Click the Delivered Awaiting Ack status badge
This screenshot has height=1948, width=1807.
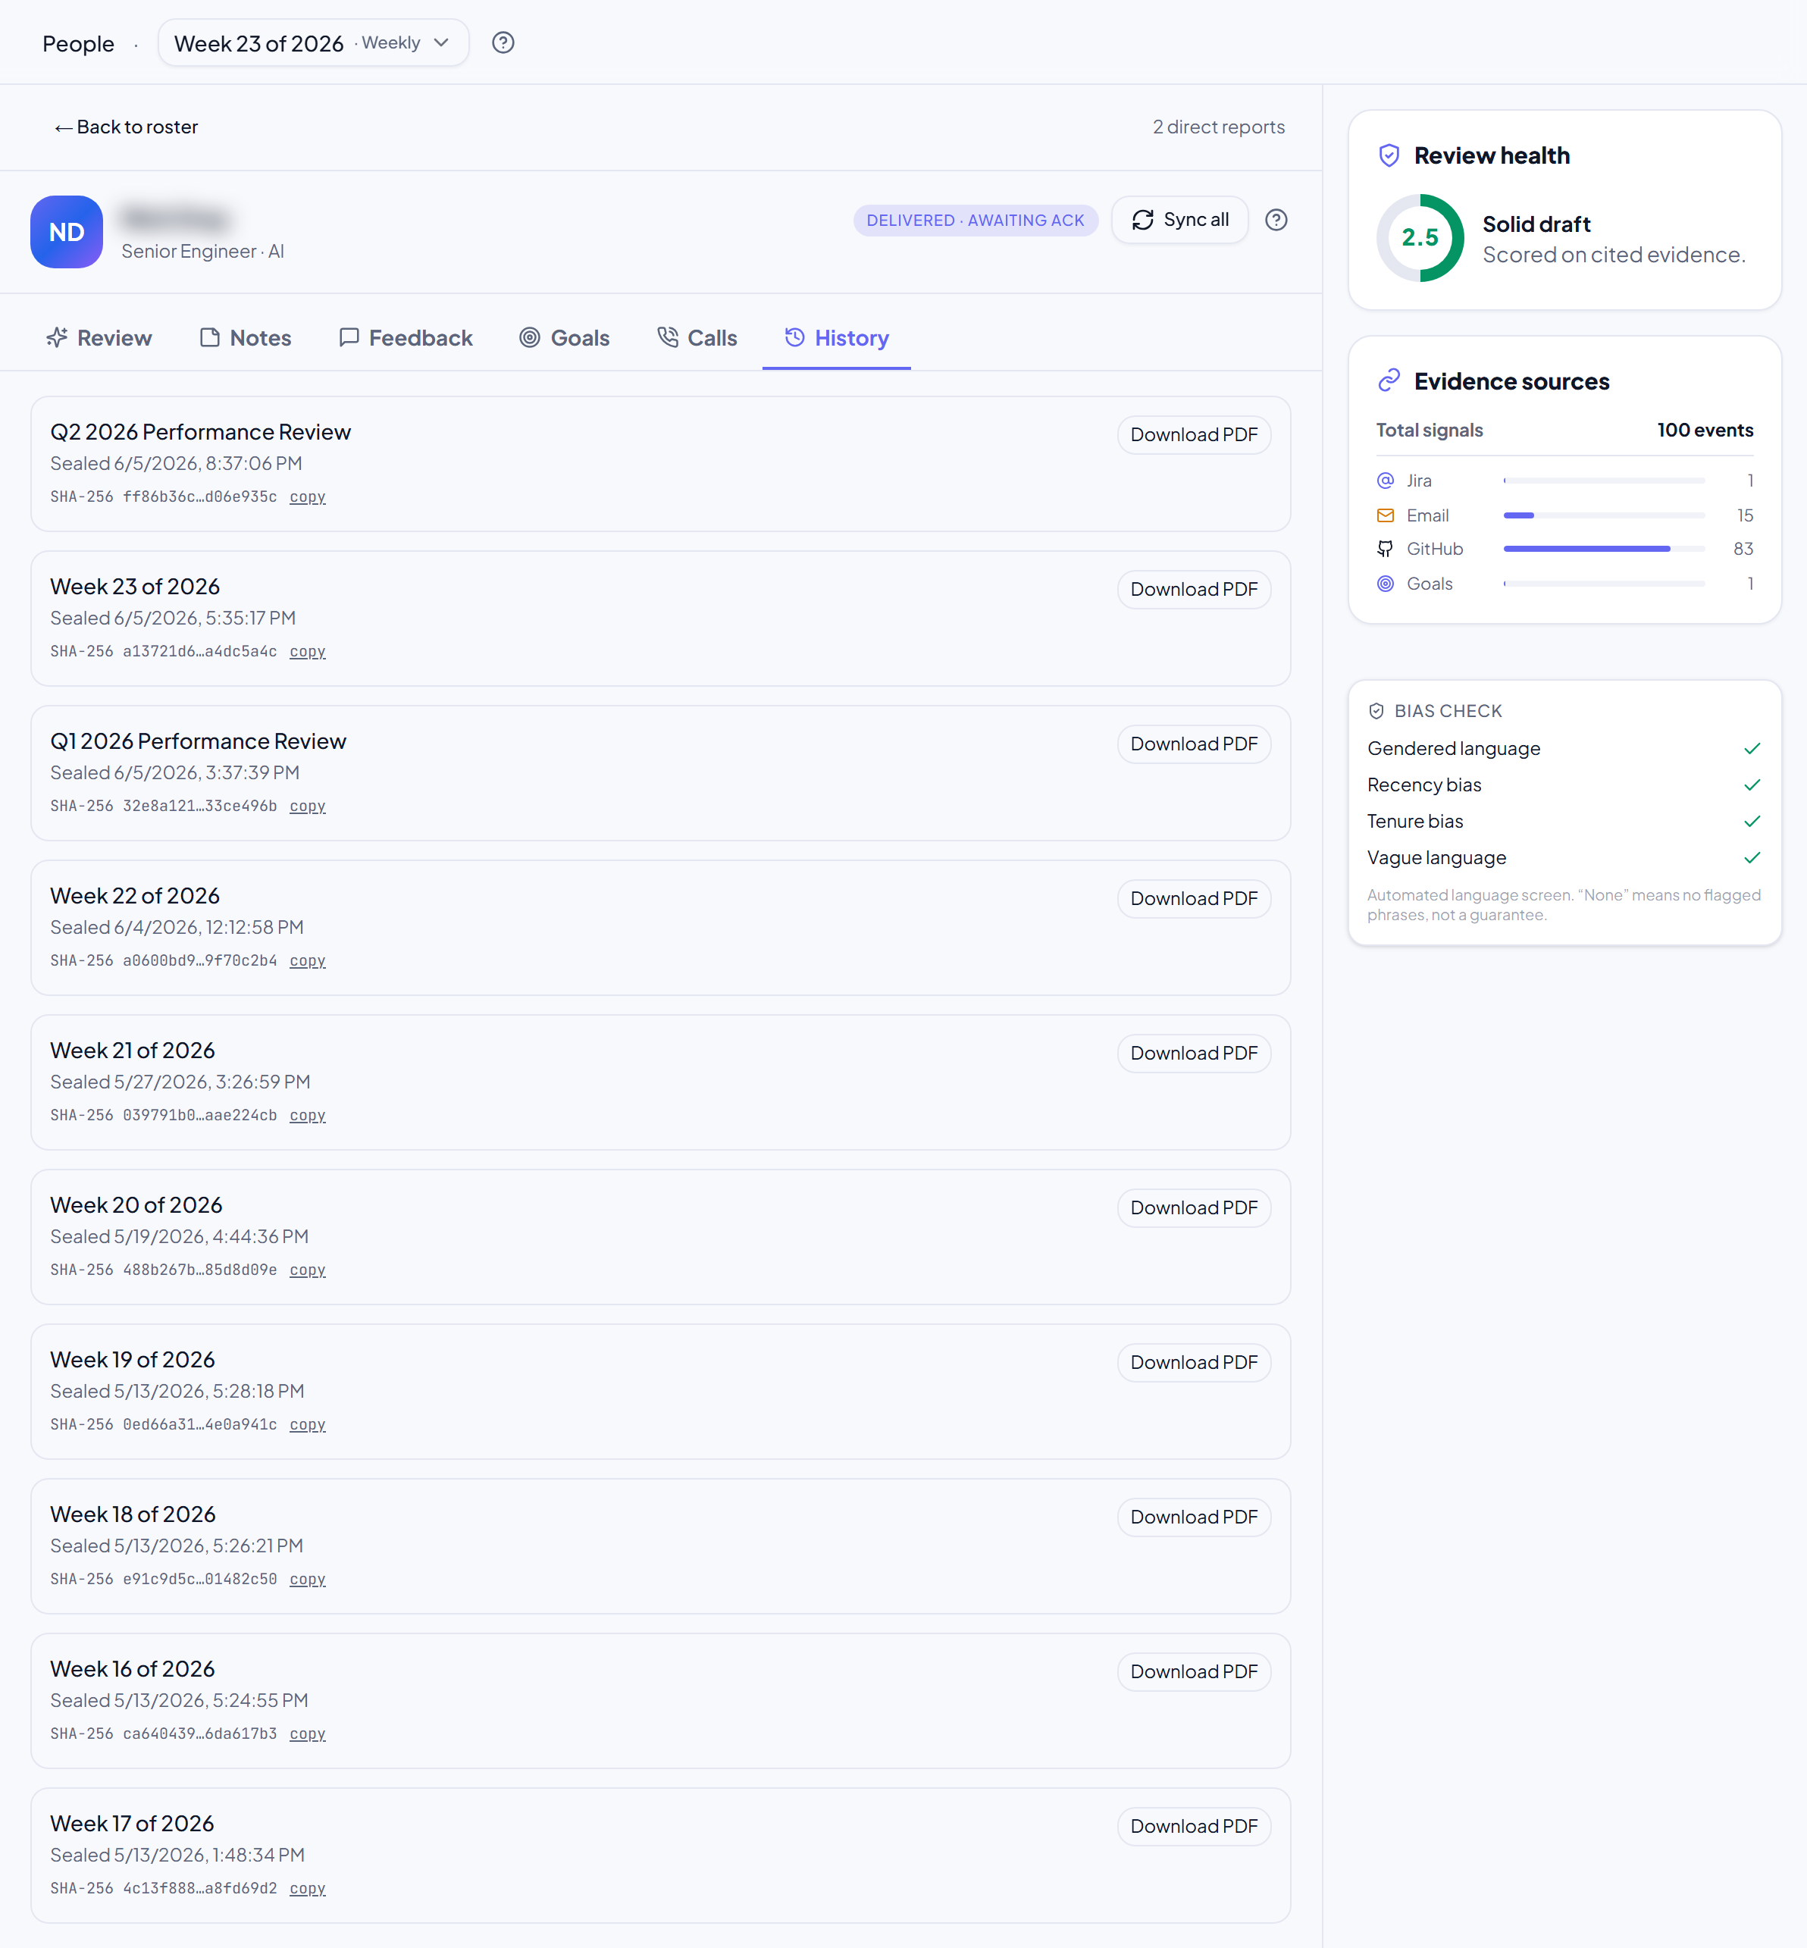point(975,220)
